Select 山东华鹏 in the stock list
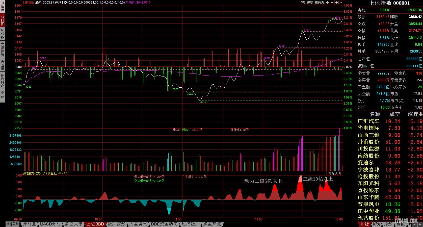The width and height of the screenshot is (423, 227). tap(390, 197)
